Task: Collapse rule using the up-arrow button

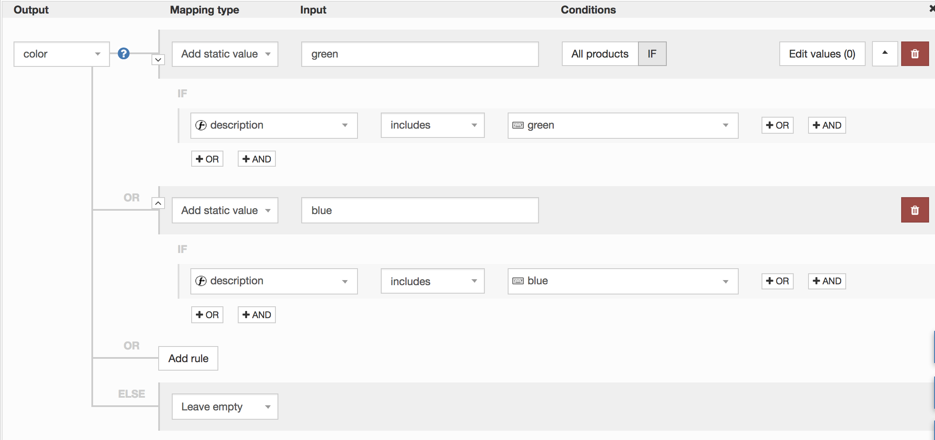Action: 885,54
